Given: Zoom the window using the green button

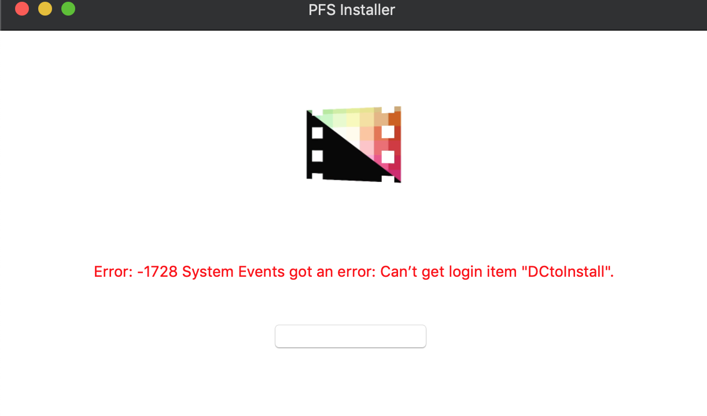Looking at the screenshot, I should (68, 9).
